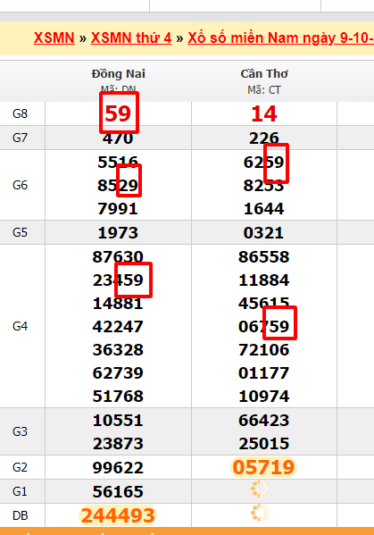The height and width of the screenshot is (535, 374).
Task: Click Cần Thơ G5 number 0321
Action: pyautogui.click(x=263, y=233)
